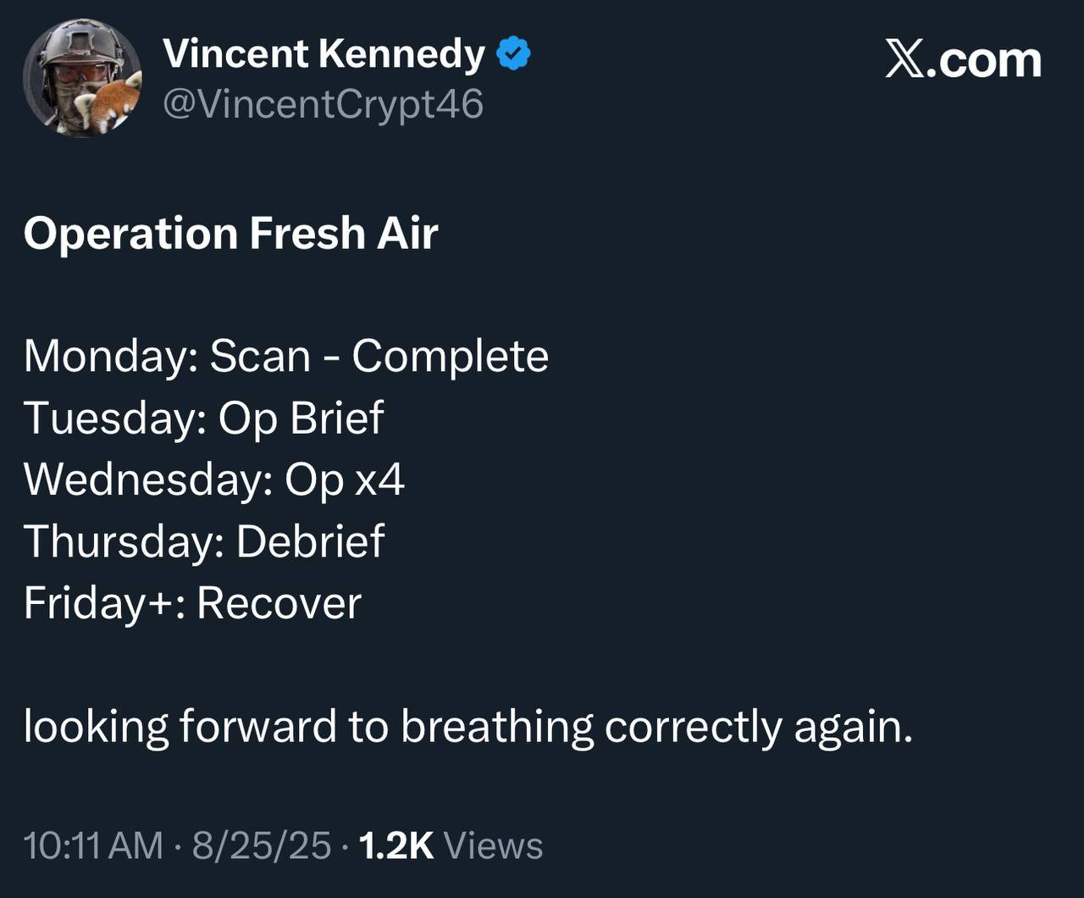Open the @VincentCrypt46 handle link
The height and width of the screenshot is (898, 1084).
coord(323,104)
